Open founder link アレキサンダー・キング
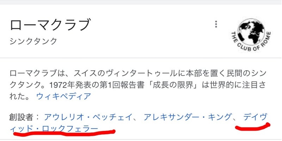Viewport: 282px width, 141px height. 187,117
